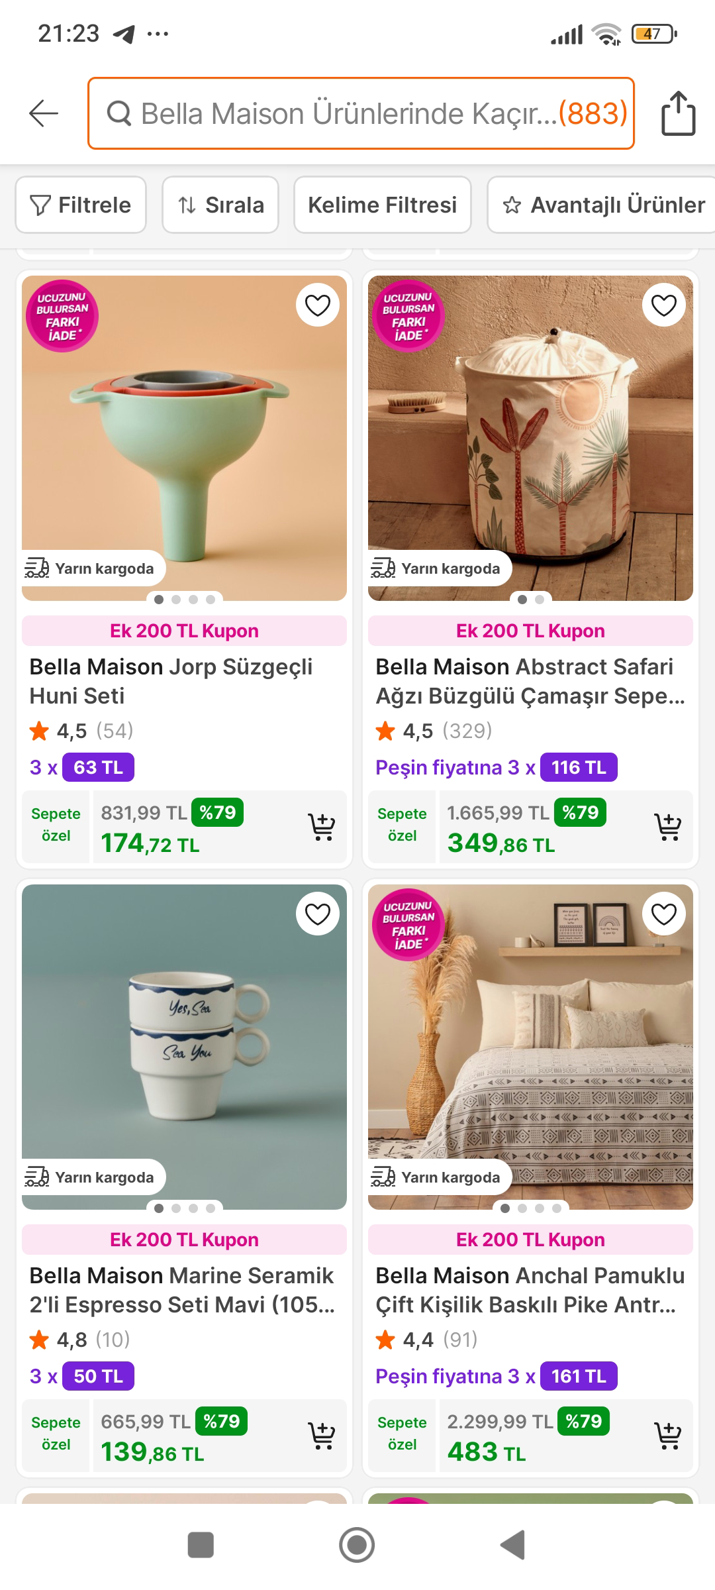
Task: Favorite the Abstract Safari laundry basket
Action: [664, 303]
